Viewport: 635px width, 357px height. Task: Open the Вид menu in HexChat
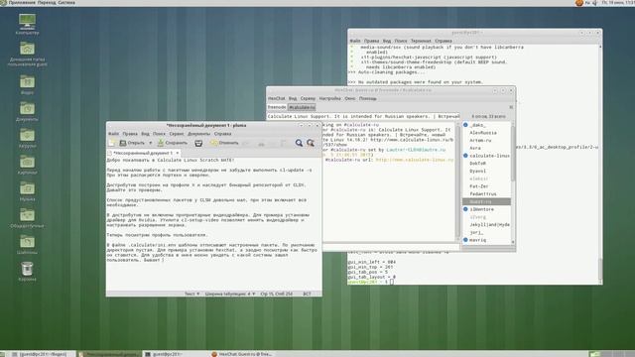coord(293,98)
